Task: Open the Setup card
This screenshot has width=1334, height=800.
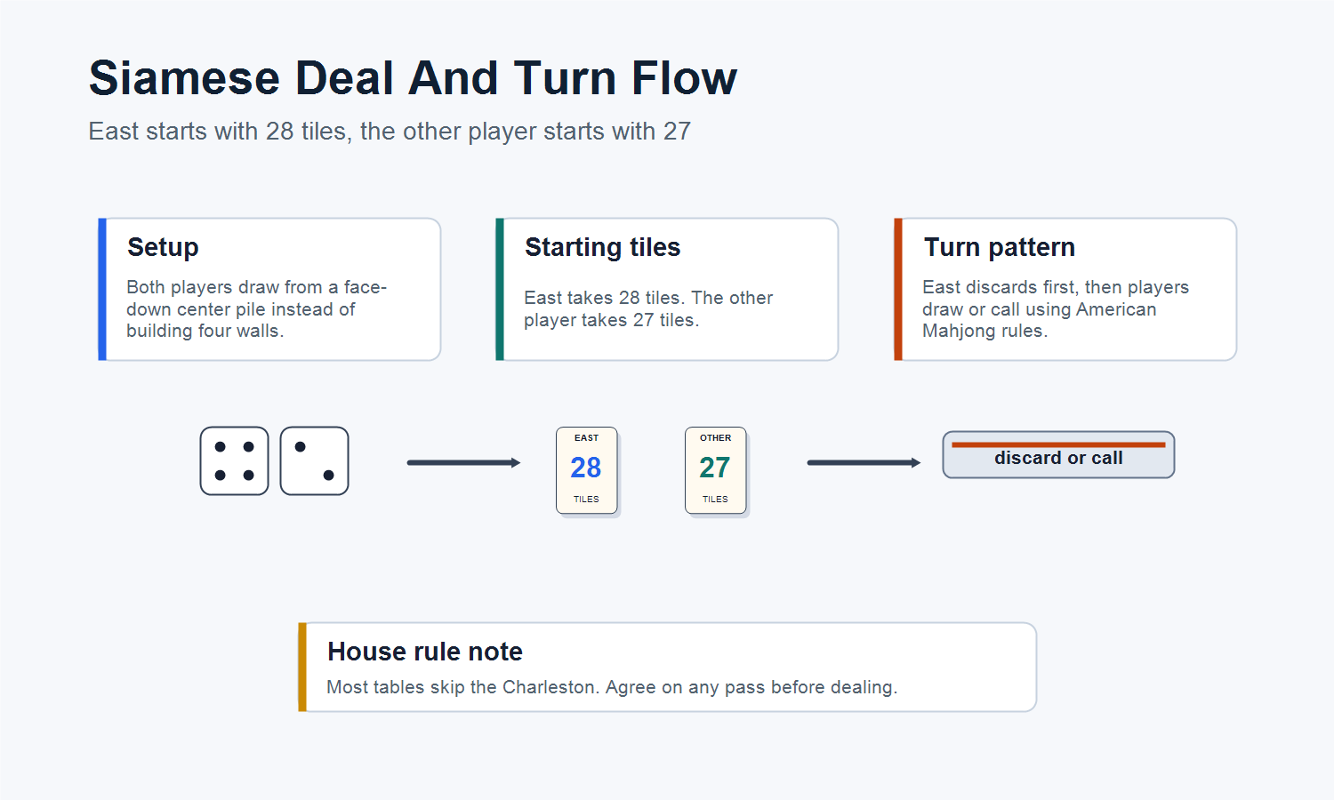Action: 269,289
